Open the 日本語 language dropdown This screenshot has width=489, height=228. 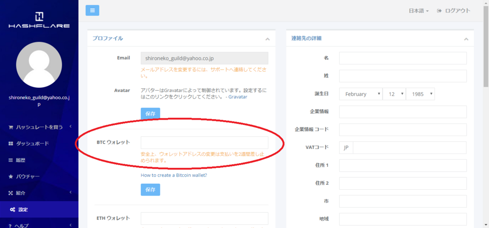(x=418, y=10)
